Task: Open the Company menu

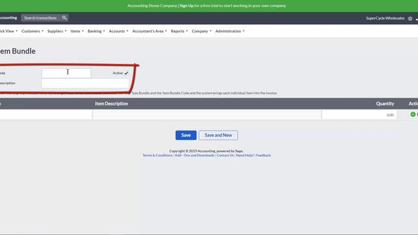Action: pyautogui.click(x=201, y=31)
